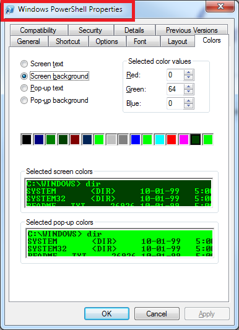Increase the Green value with up arrow
This screenshot has width=239, height=330.
coord(188,86)
